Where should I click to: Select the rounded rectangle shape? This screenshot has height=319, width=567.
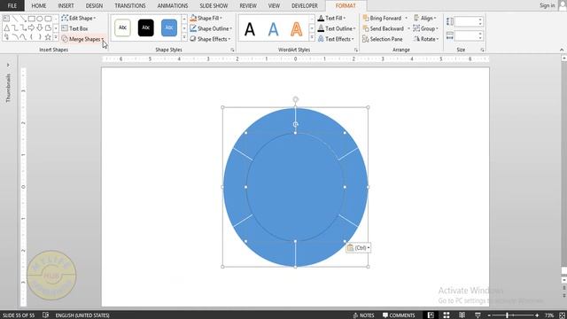48,19
